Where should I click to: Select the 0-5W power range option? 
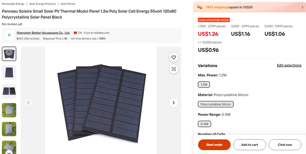(x=205, y=124)
